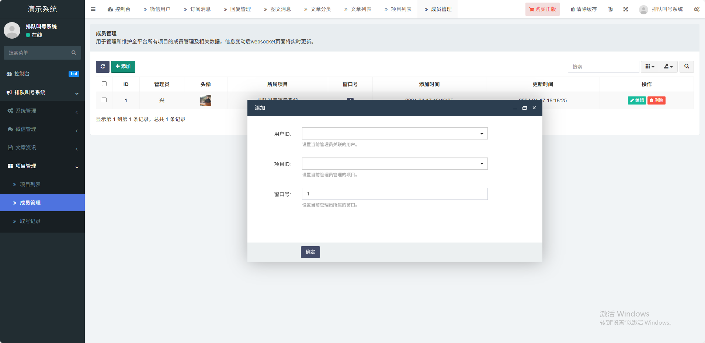Image resolution: width=705 pixels, height=343 pixels.
Task: Click the red 删除 button in the row
Action: coord(656,100)
